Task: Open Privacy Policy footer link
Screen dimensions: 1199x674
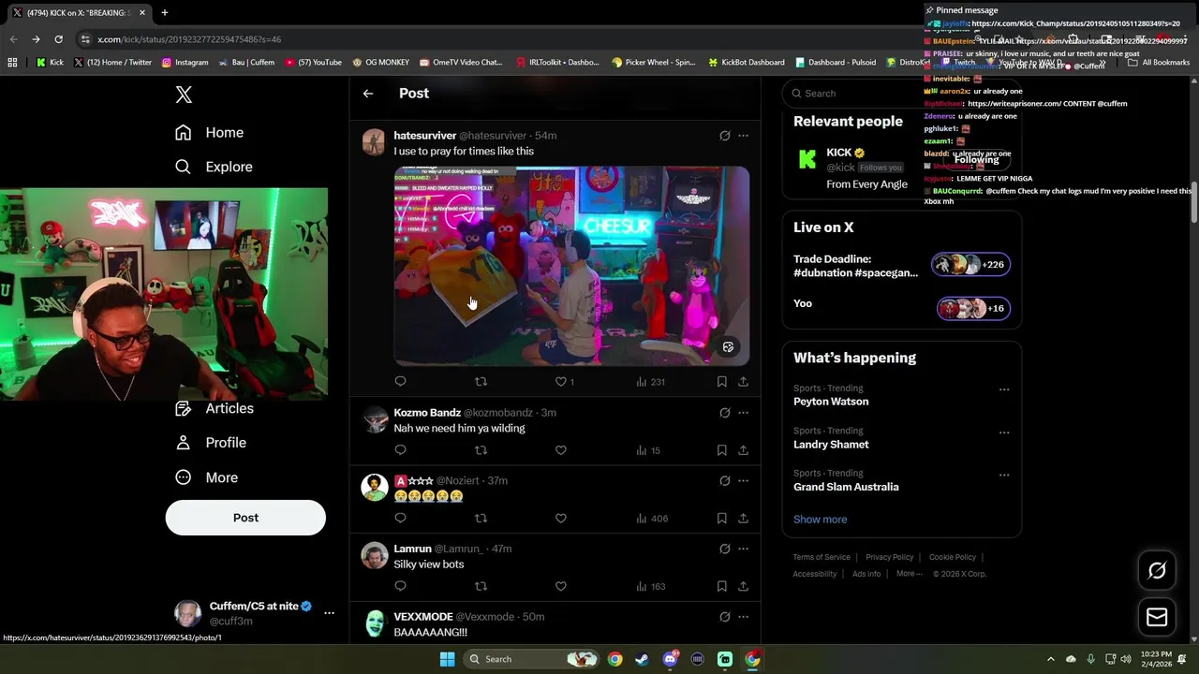Action: [889, 557]
